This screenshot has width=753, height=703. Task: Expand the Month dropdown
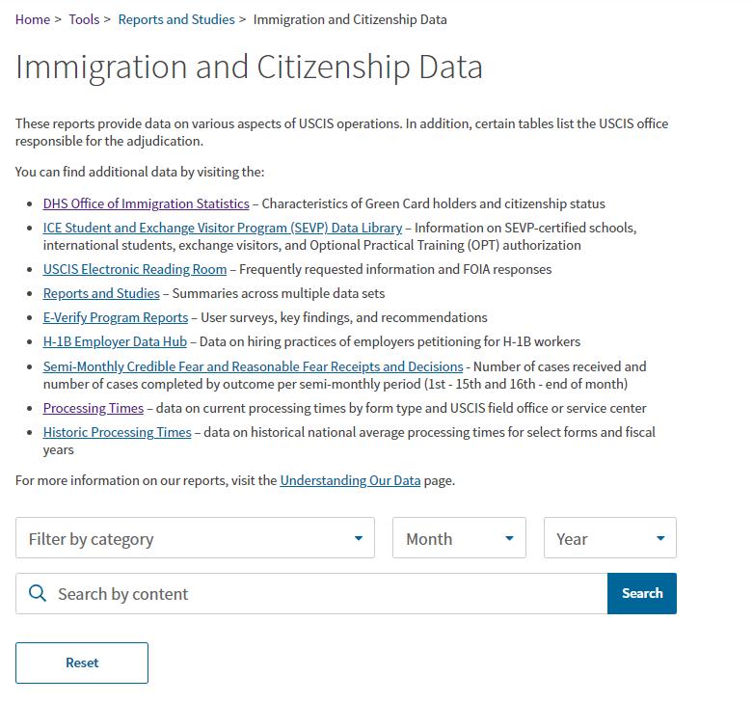tap(459, 538)
